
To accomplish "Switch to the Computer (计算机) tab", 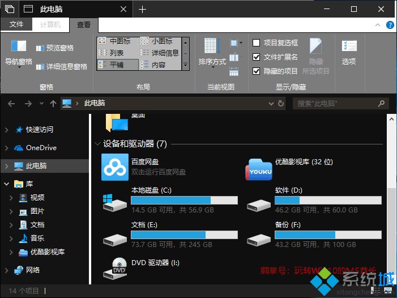I will click(50, 24).
